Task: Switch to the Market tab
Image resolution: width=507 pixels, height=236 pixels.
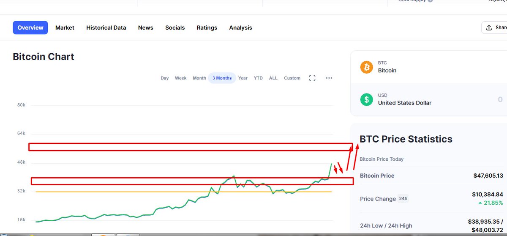Action: click(65, 27)
